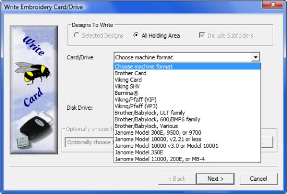Choose 'Choose machine format' highlighted list entry
Image resolution: width=287 pixels, height=194 pixels.
pyautogui.click(x=187, y=66)
